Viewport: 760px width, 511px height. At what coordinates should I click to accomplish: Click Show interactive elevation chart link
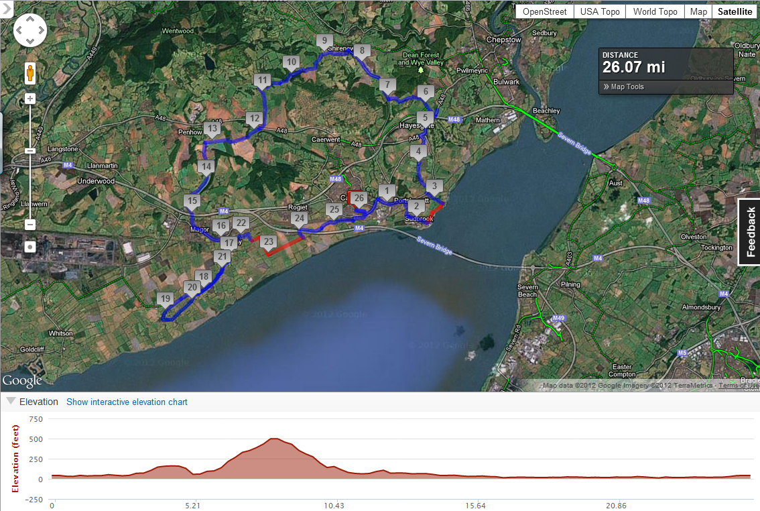point(127,402)
